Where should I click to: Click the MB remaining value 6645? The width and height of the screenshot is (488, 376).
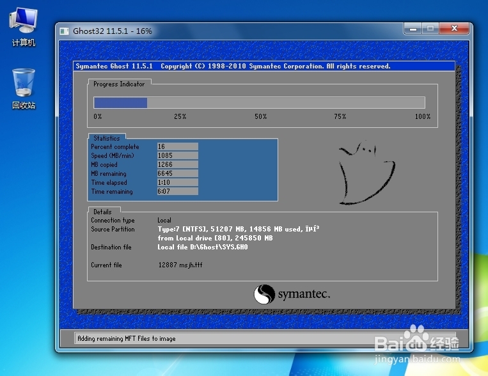click(177, 173)
